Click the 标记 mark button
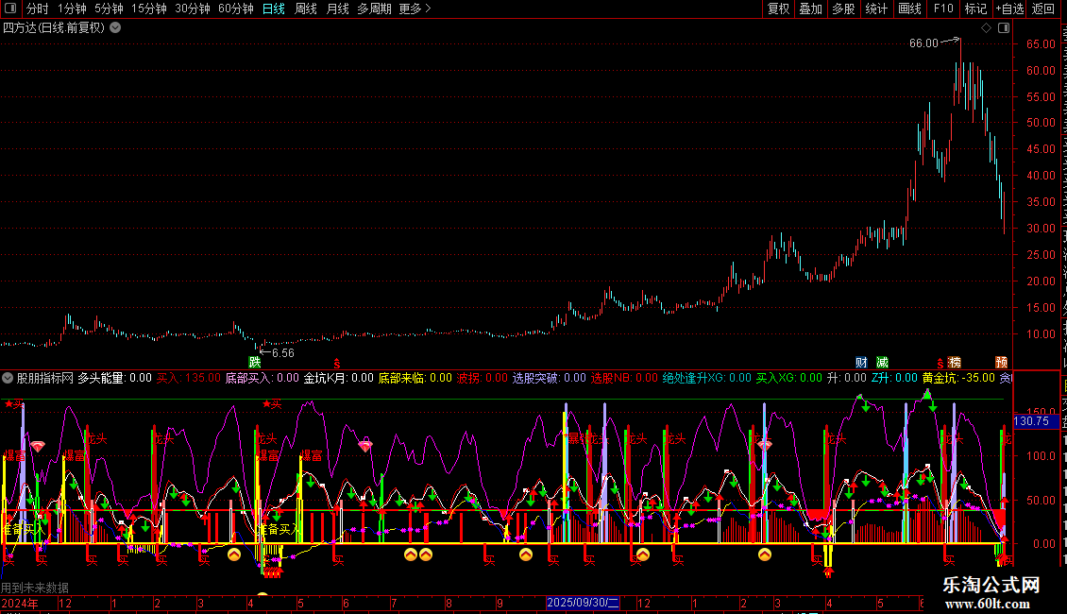The width and height of the screenshot is (1067, 614). (975, 9)
